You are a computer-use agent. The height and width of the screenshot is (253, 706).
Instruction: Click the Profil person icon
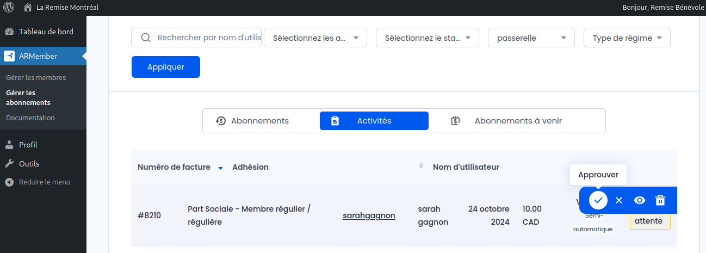[x=9, y=145]
